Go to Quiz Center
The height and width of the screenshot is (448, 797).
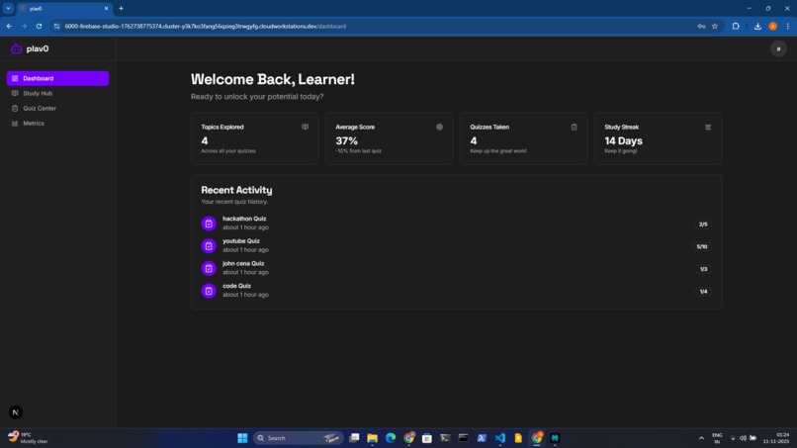tap(58, 109)
